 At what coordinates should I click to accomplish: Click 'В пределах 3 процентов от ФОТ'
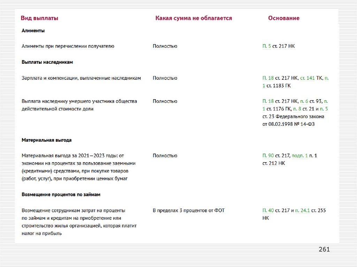[x=189, y=211]
